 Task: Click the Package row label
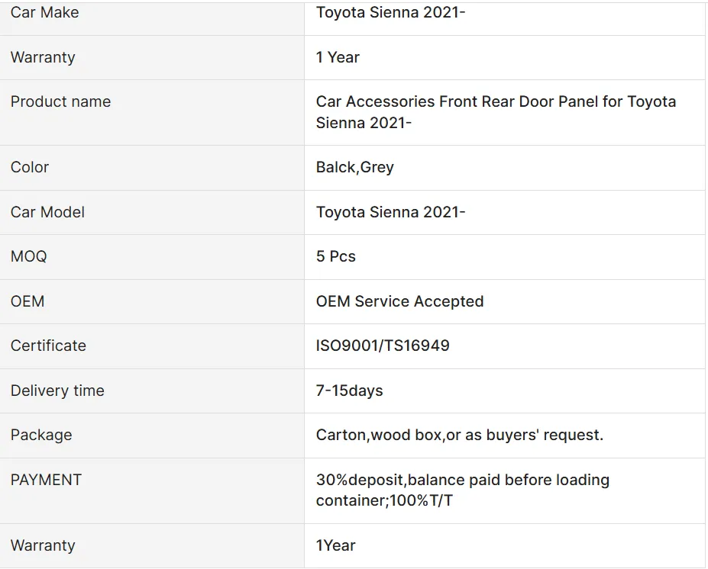[41, 435]
